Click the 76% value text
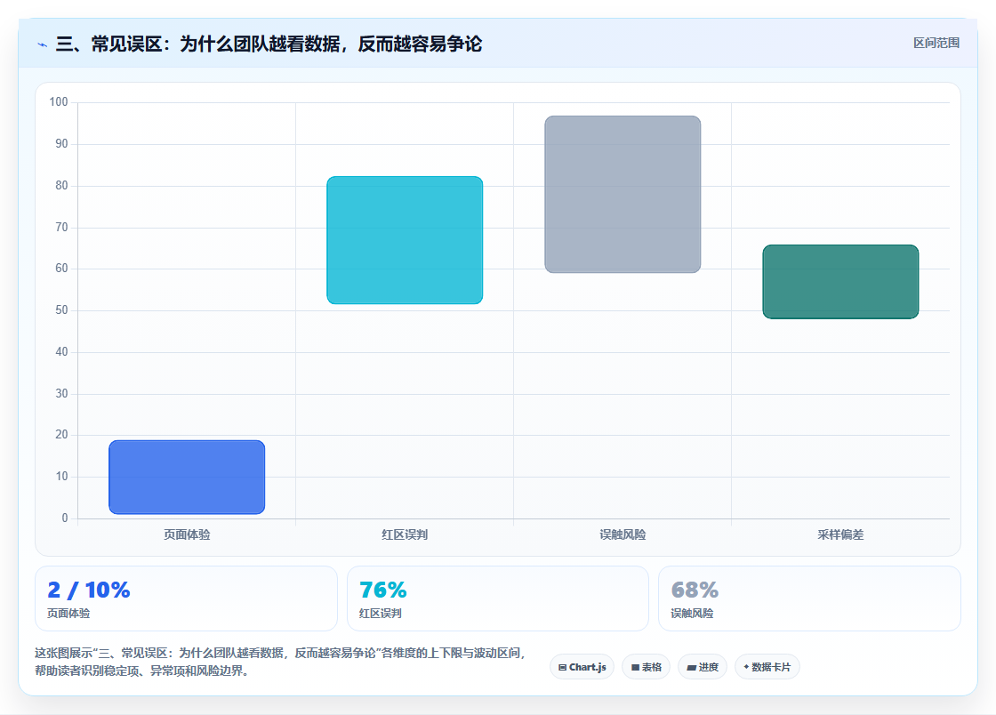Image resolution: width=996 pixels, height=715 pixels. [383, 590]
